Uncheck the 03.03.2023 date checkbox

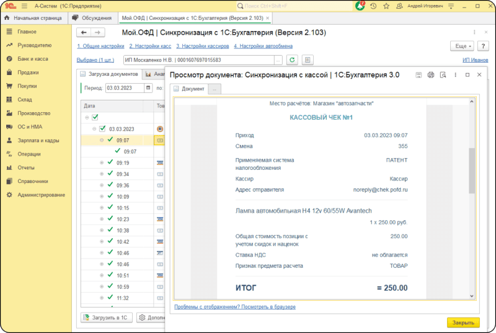click(x=103, y=129)
